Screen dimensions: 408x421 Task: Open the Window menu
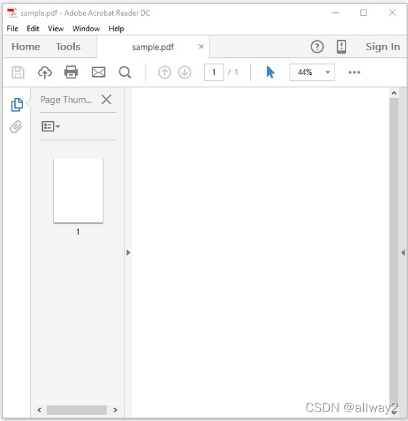86,29
